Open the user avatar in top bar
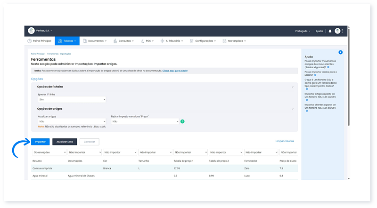Image resolution: width=377 pixels, height=208 pixels. point(337,31)
